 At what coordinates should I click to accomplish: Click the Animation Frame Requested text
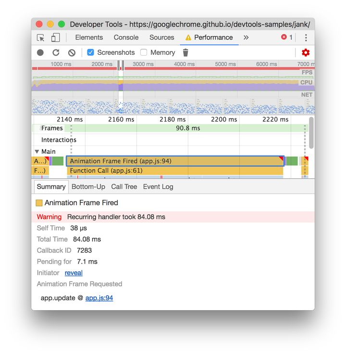pyautogui.click(x=79, y=284)
